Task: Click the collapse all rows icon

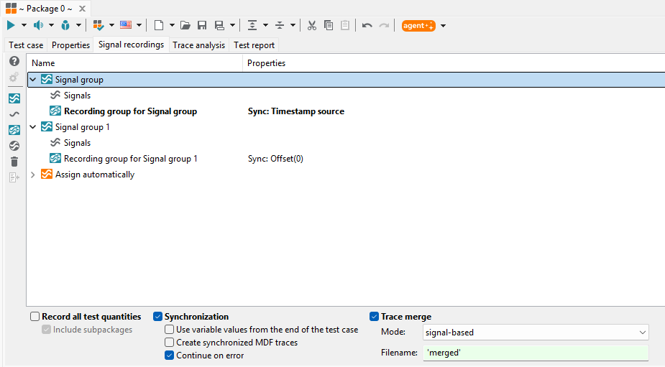Action: [x=280, y=25]
